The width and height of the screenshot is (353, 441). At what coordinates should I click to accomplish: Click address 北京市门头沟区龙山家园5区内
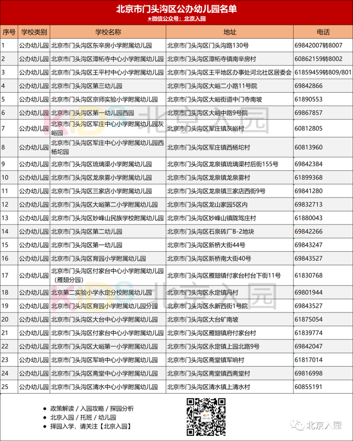207,205
